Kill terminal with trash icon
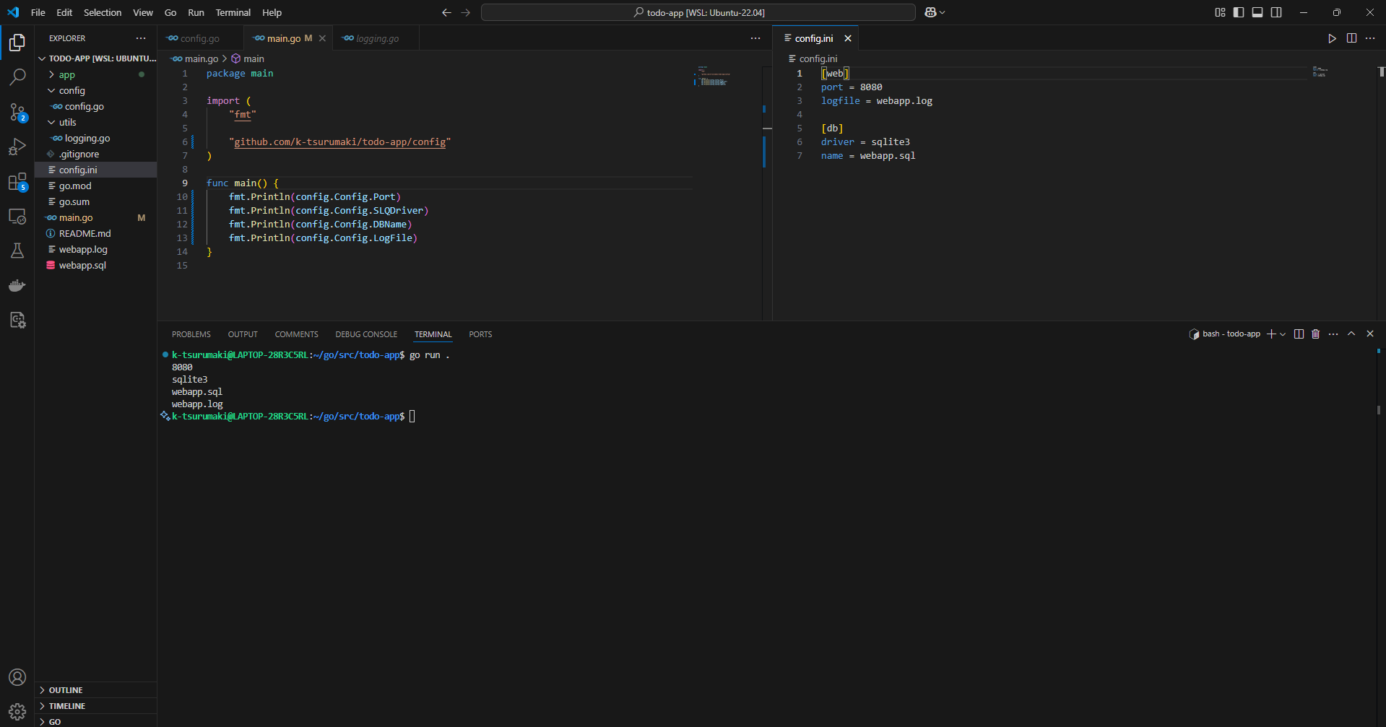This screenshot has width=1386, height=727. (1315, 334)
